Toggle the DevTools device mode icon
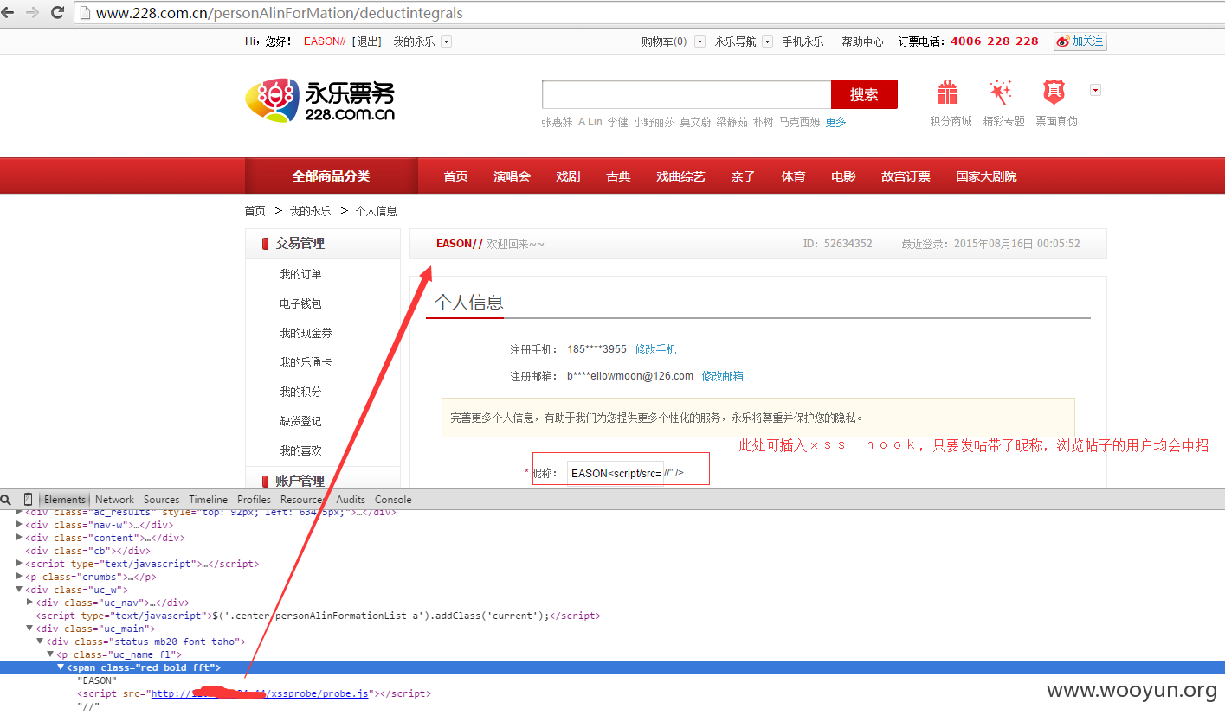The image size is (1225, 715). coord(28,500)
